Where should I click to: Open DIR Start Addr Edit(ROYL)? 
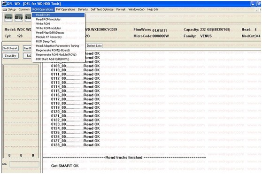58,59
